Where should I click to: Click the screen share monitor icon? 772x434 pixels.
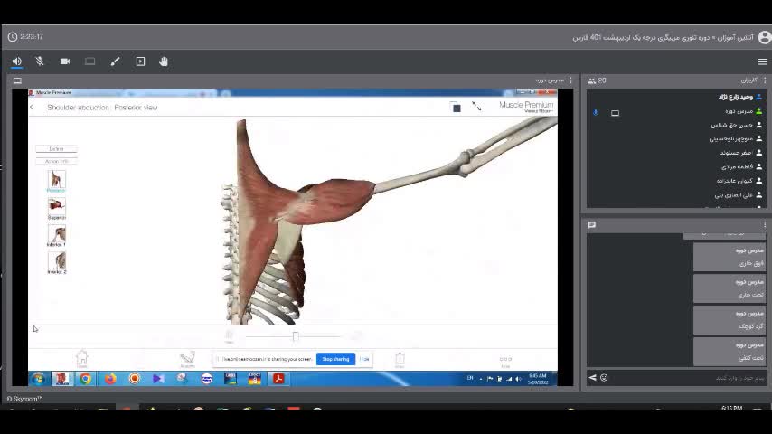[89, 61]
